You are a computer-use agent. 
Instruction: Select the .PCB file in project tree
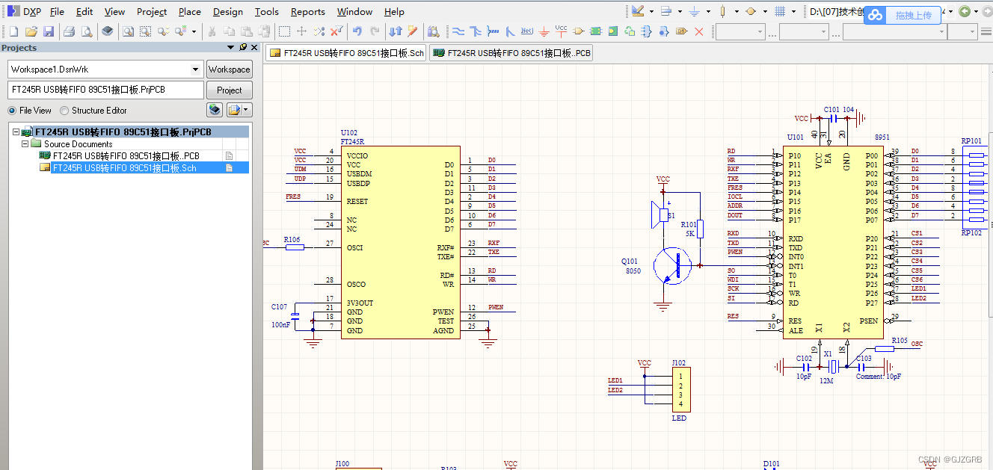(126, 156)
